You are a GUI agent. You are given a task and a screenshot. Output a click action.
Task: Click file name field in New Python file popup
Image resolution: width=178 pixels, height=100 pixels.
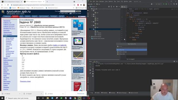tap(132, 46)
